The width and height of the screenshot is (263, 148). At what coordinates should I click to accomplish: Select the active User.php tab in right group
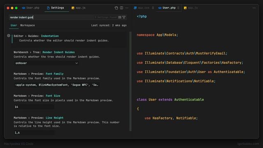169,8
